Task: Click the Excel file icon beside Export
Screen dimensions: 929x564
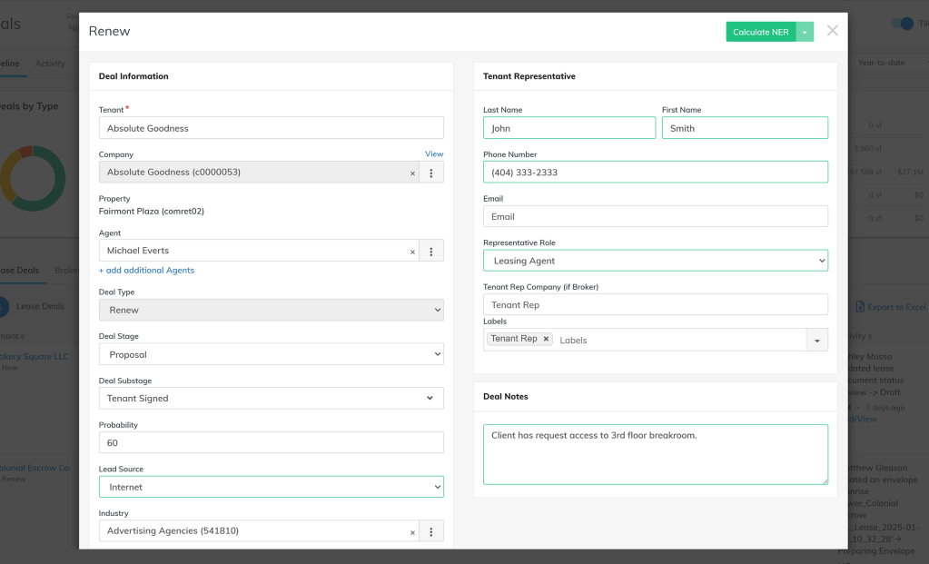Action: 860,306
